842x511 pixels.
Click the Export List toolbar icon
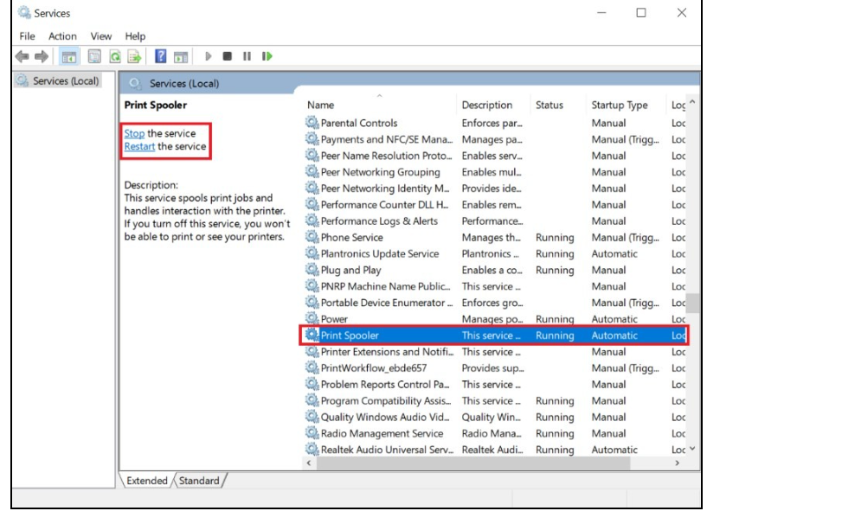(x=134, y=56)
